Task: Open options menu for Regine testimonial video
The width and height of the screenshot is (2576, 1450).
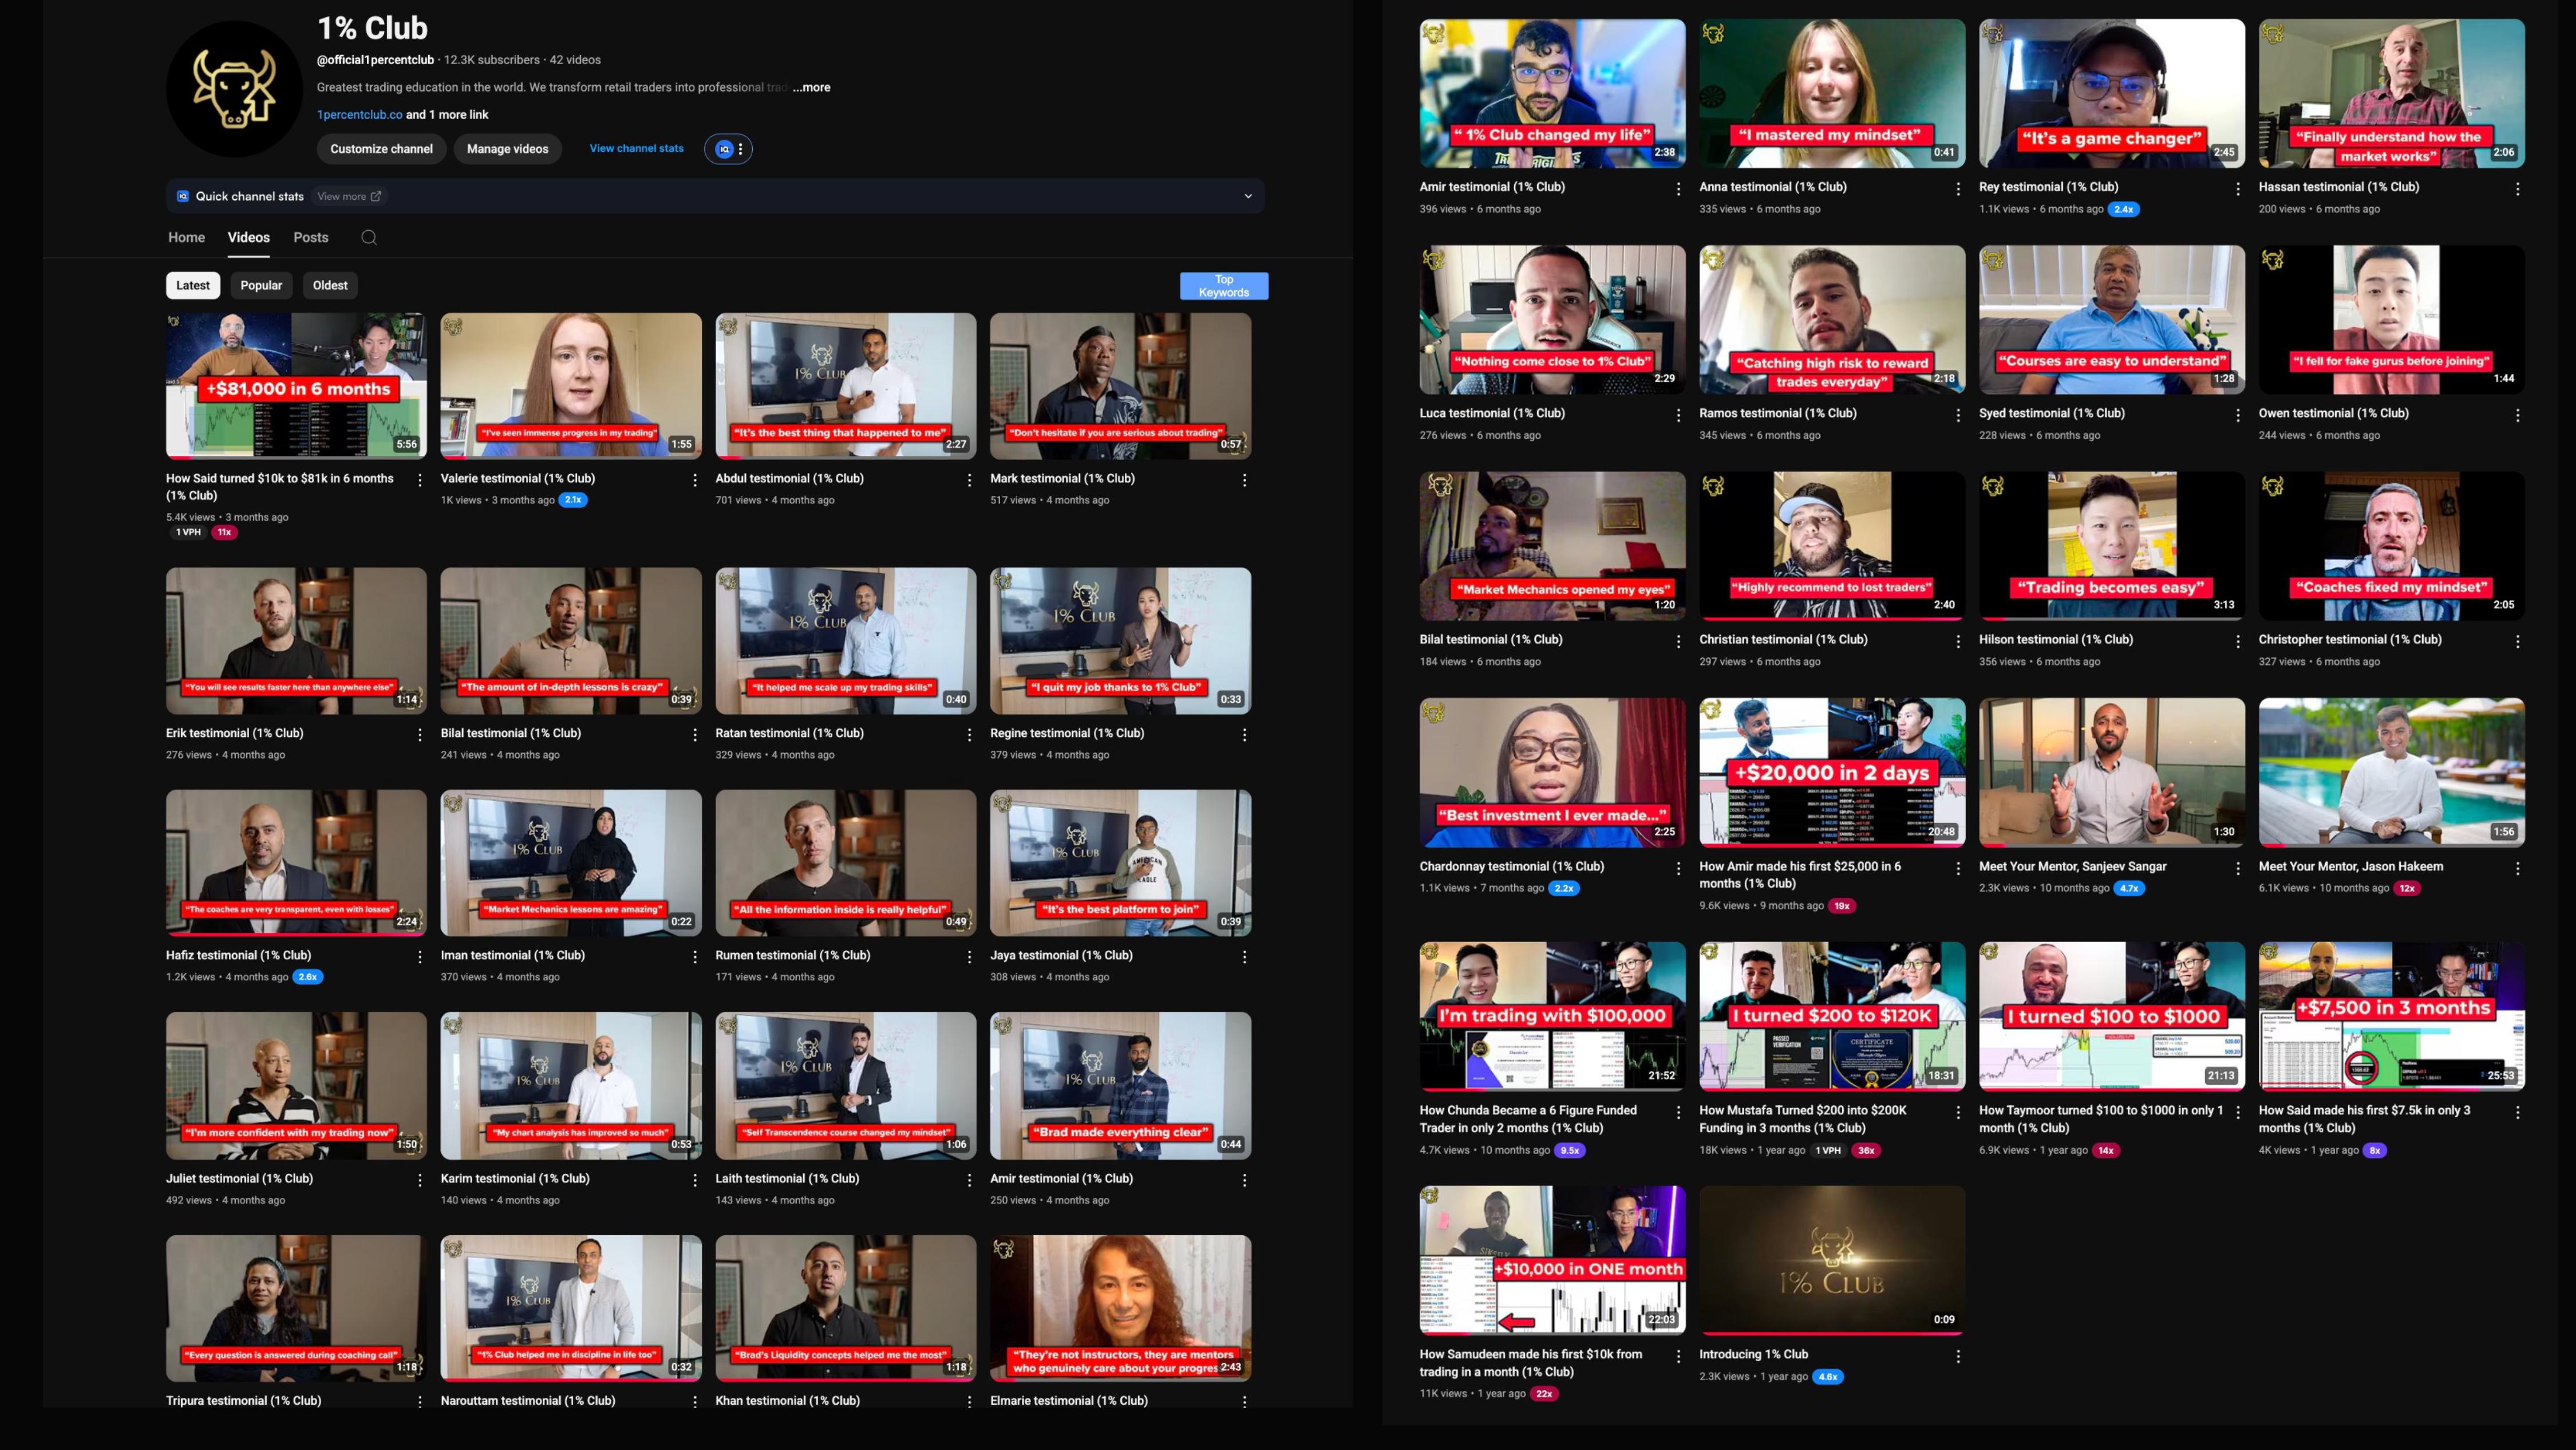Action: (1244, 735)
